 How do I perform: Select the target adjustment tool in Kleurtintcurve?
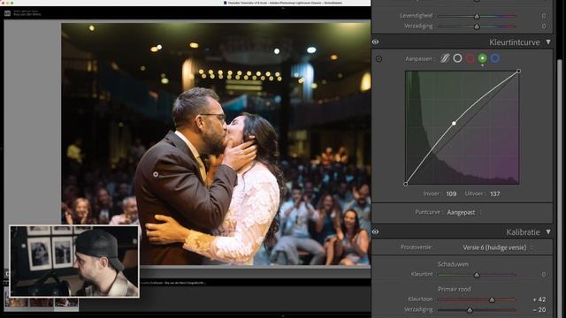point(379,59)
